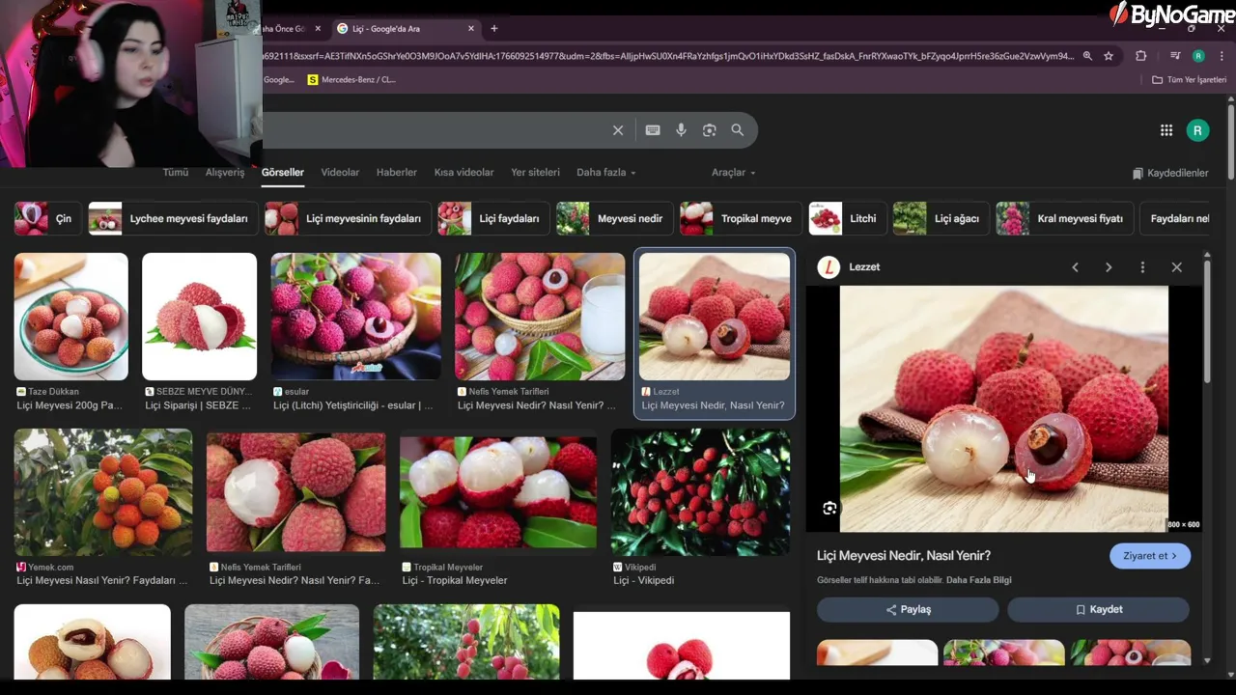The width and height of the screenshot is (1236, 695).
Task: Click the main page vertical scrollbar
Action: click(x=1231, y=140)
